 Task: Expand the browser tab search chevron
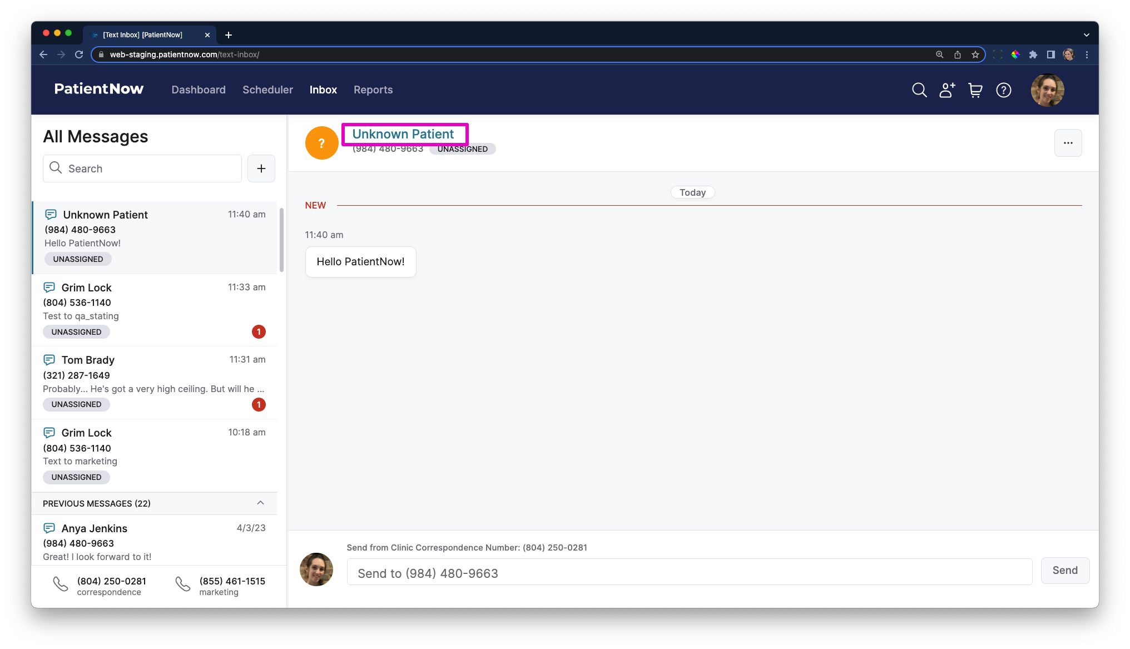click(1086, 35)
